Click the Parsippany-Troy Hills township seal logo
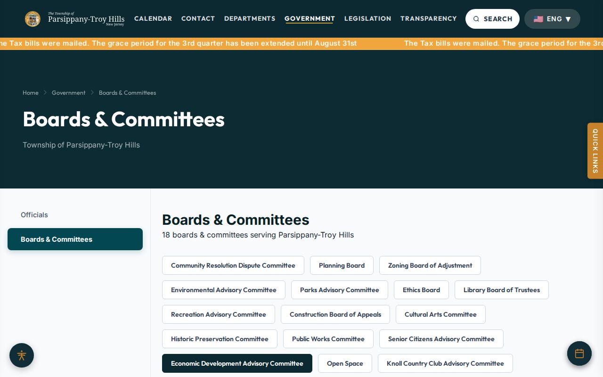The image size is (603, 377). click(x=33, y=19)
